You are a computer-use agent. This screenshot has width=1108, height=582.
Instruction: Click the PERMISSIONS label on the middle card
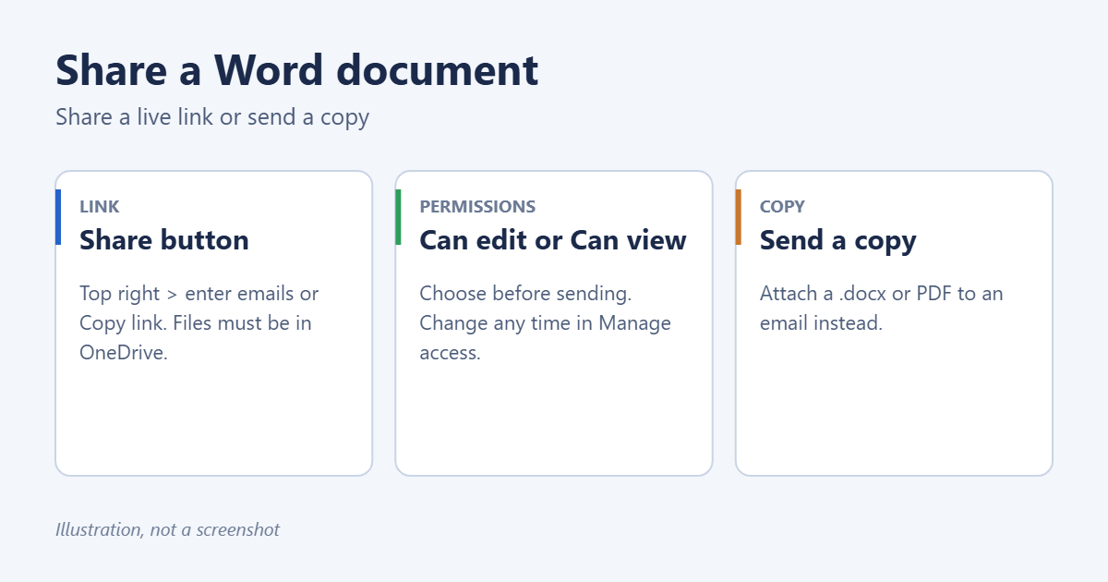[x=477, y=207]
